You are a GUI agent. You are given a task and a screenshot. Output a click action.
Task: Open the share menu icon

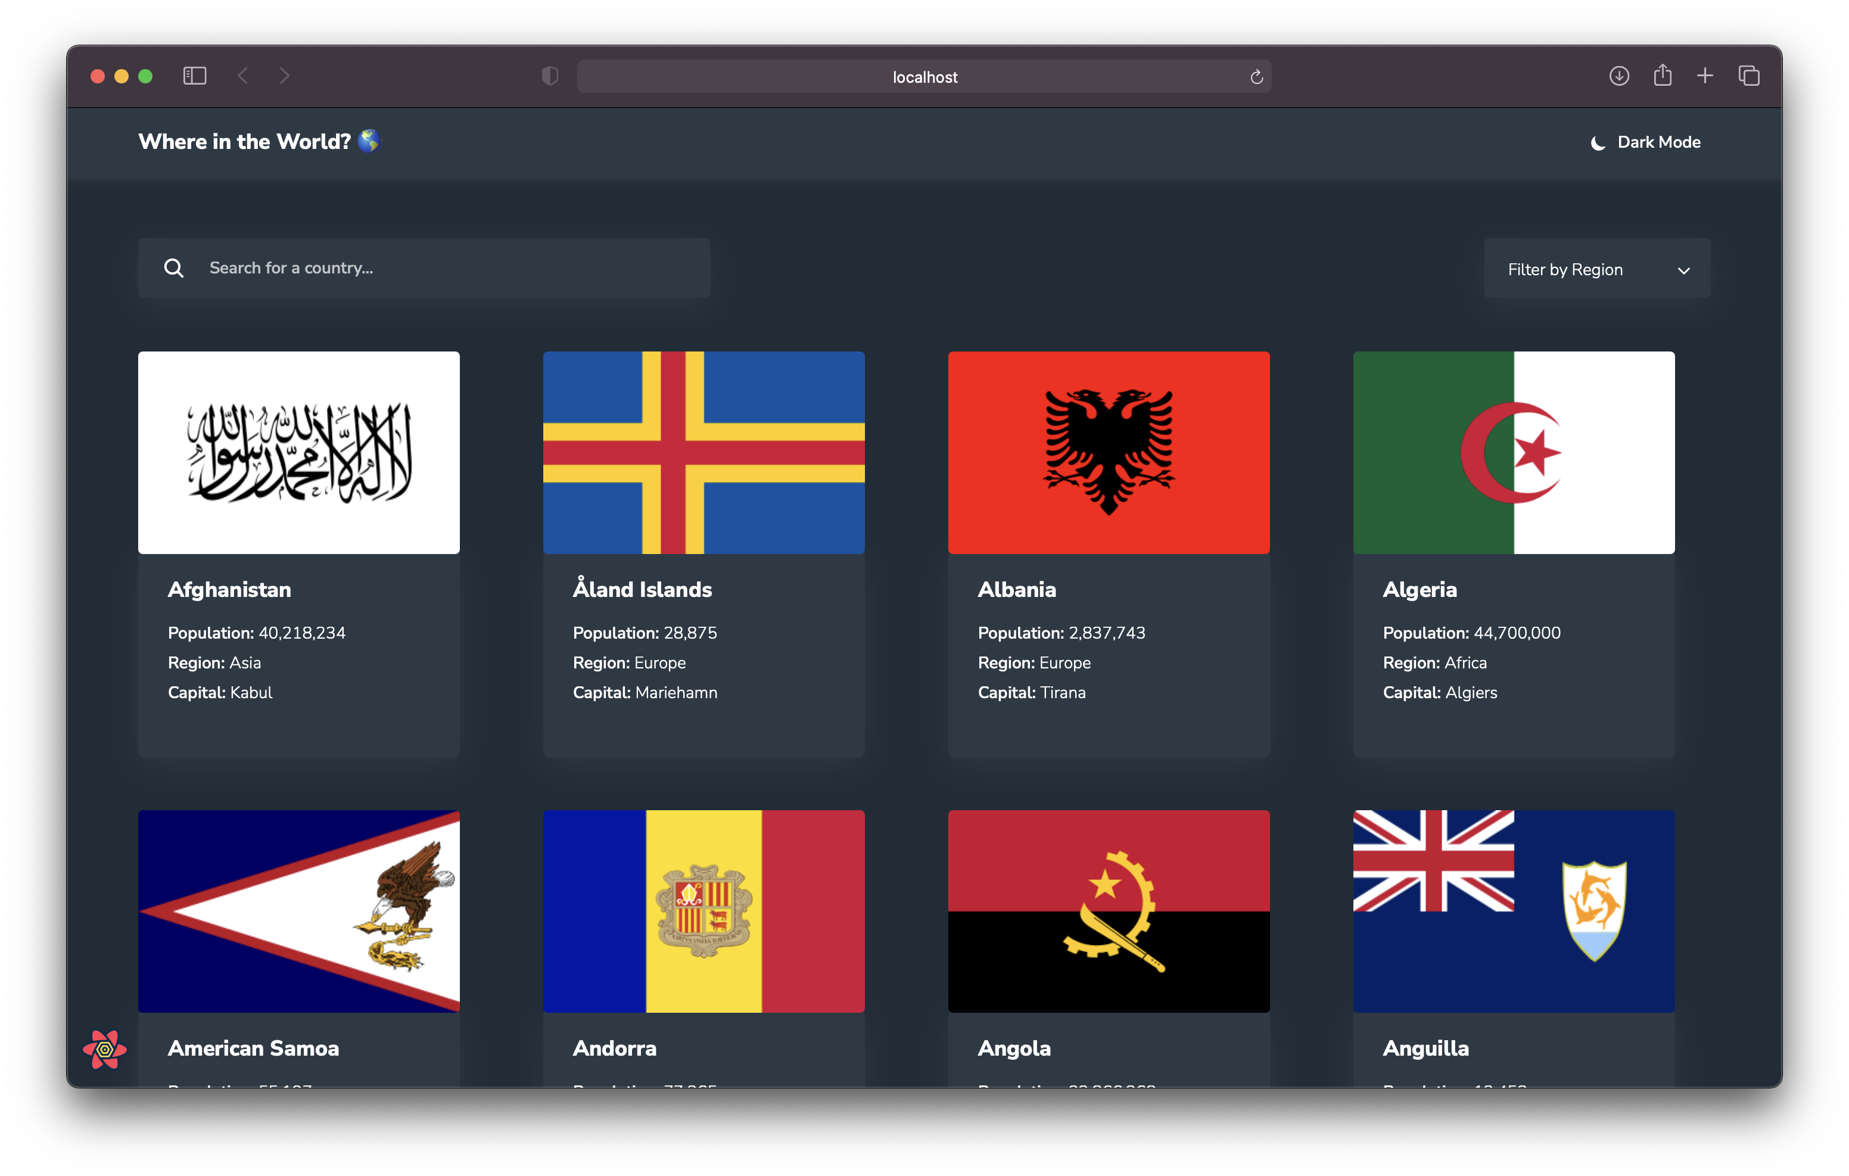tap(1663, 76)
